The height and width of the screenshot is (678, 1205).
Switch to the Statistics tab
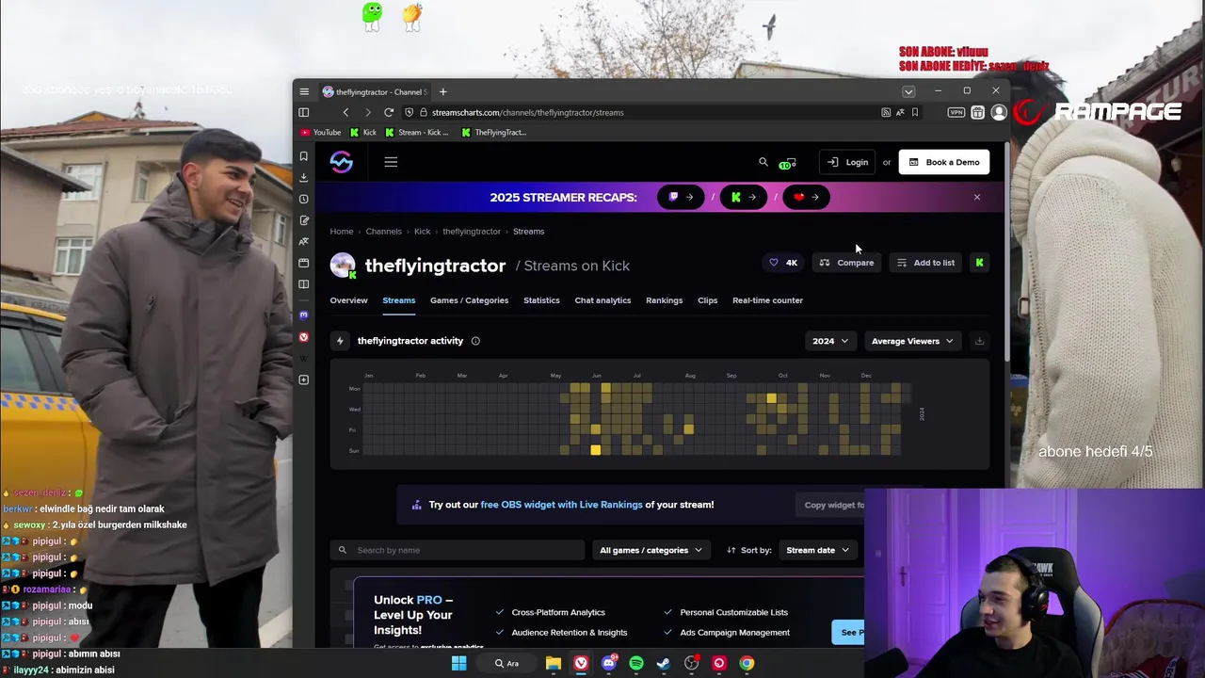click(x=541, y=300)
